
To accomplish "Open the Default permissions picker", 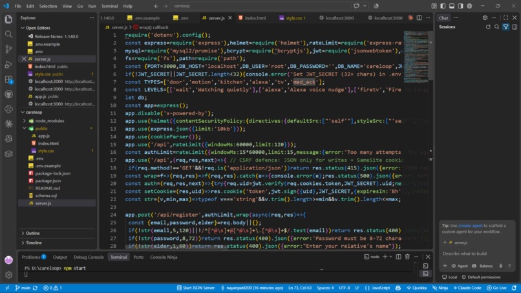I will click(x=481, y=277).
